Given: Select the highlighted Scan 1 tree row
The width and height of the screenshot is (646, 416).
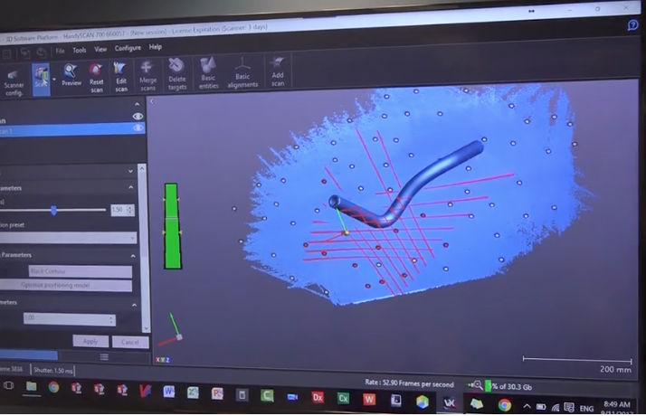Looking at the screenshot, I should [72, 129].
